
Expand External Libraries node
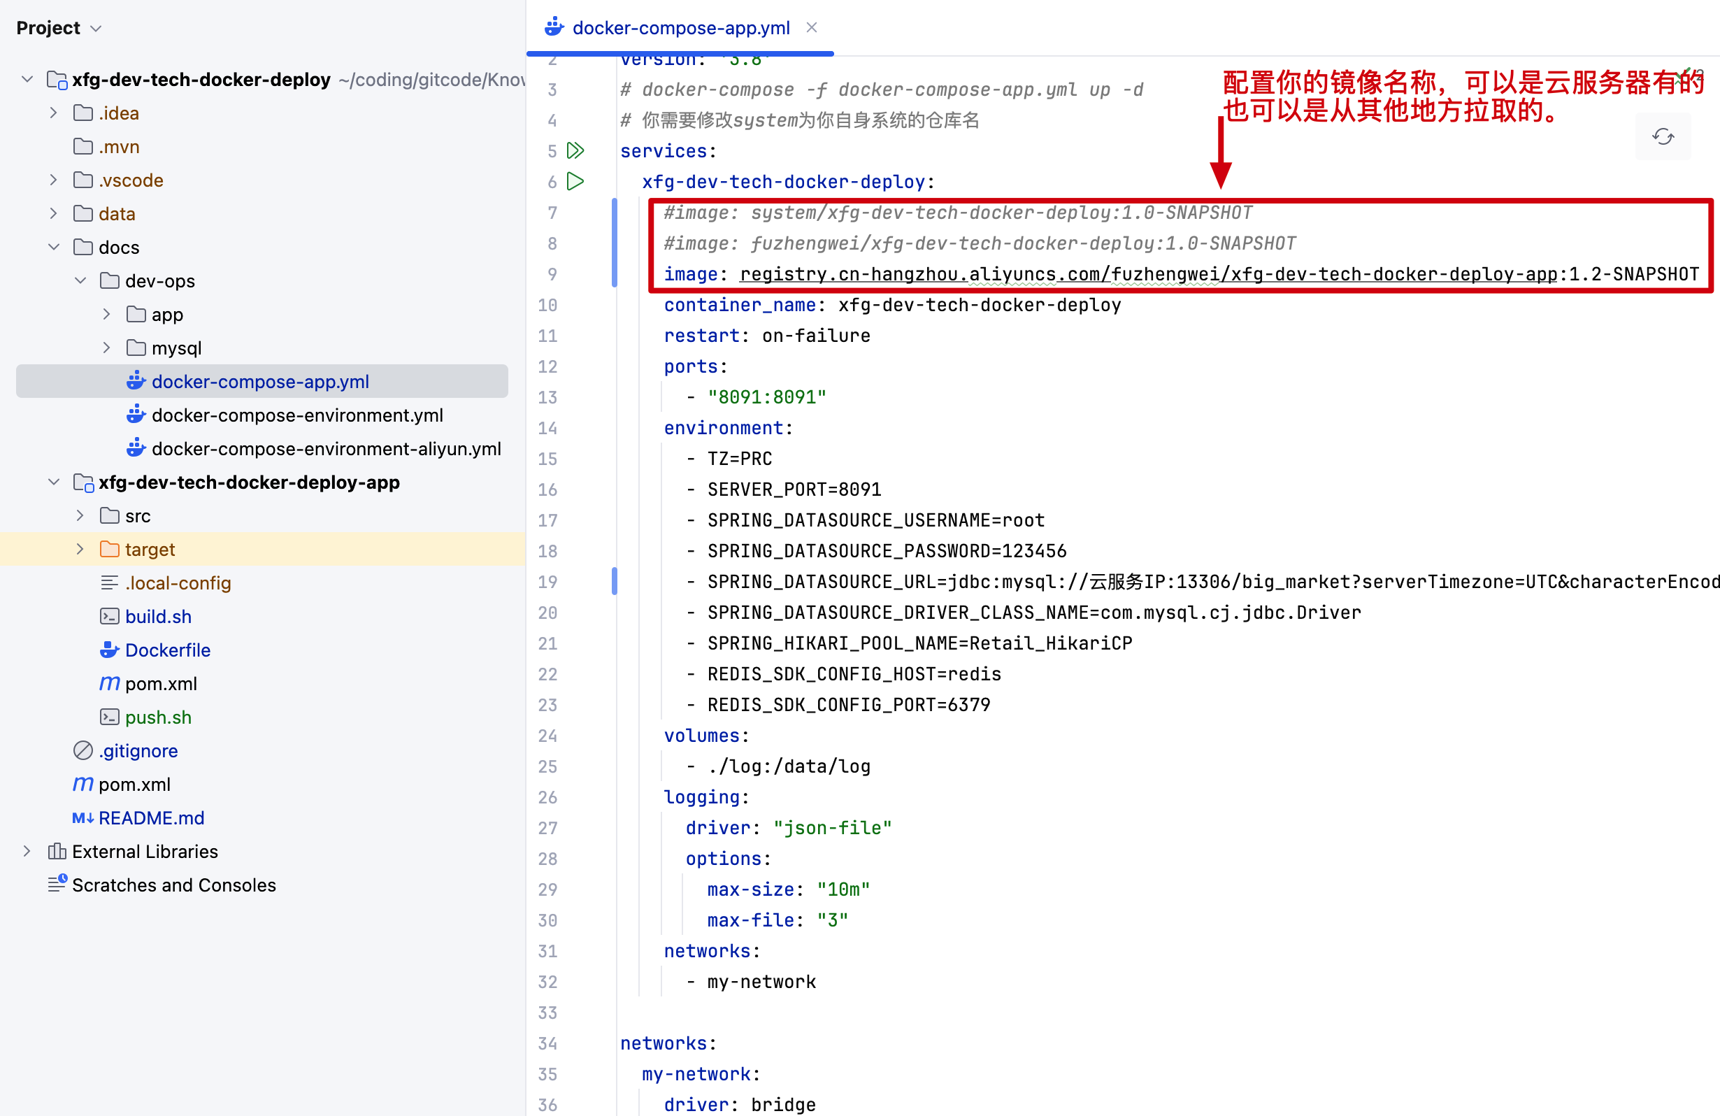click(x=27, y=852)
